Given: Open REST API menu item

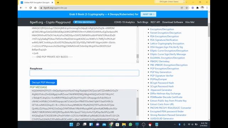Looking at the screenshot, I should [155, 22].
